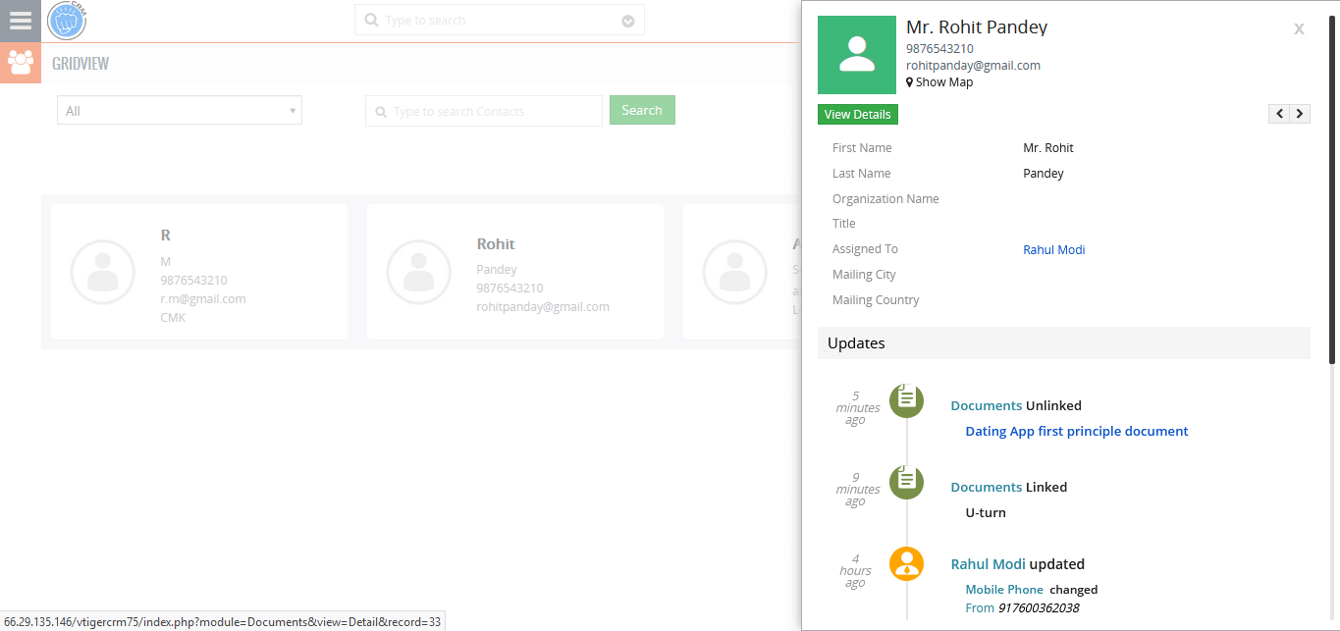Click the vtiger logo
The height and width of the screenshot is (631, 1340).
[x=65, y=20]
